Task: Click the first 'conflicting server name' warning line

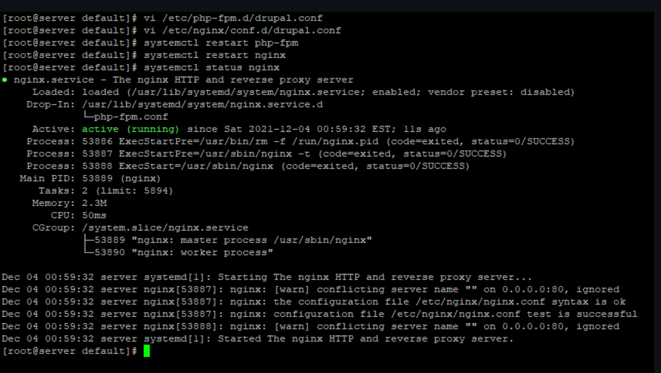Action: 311,289
